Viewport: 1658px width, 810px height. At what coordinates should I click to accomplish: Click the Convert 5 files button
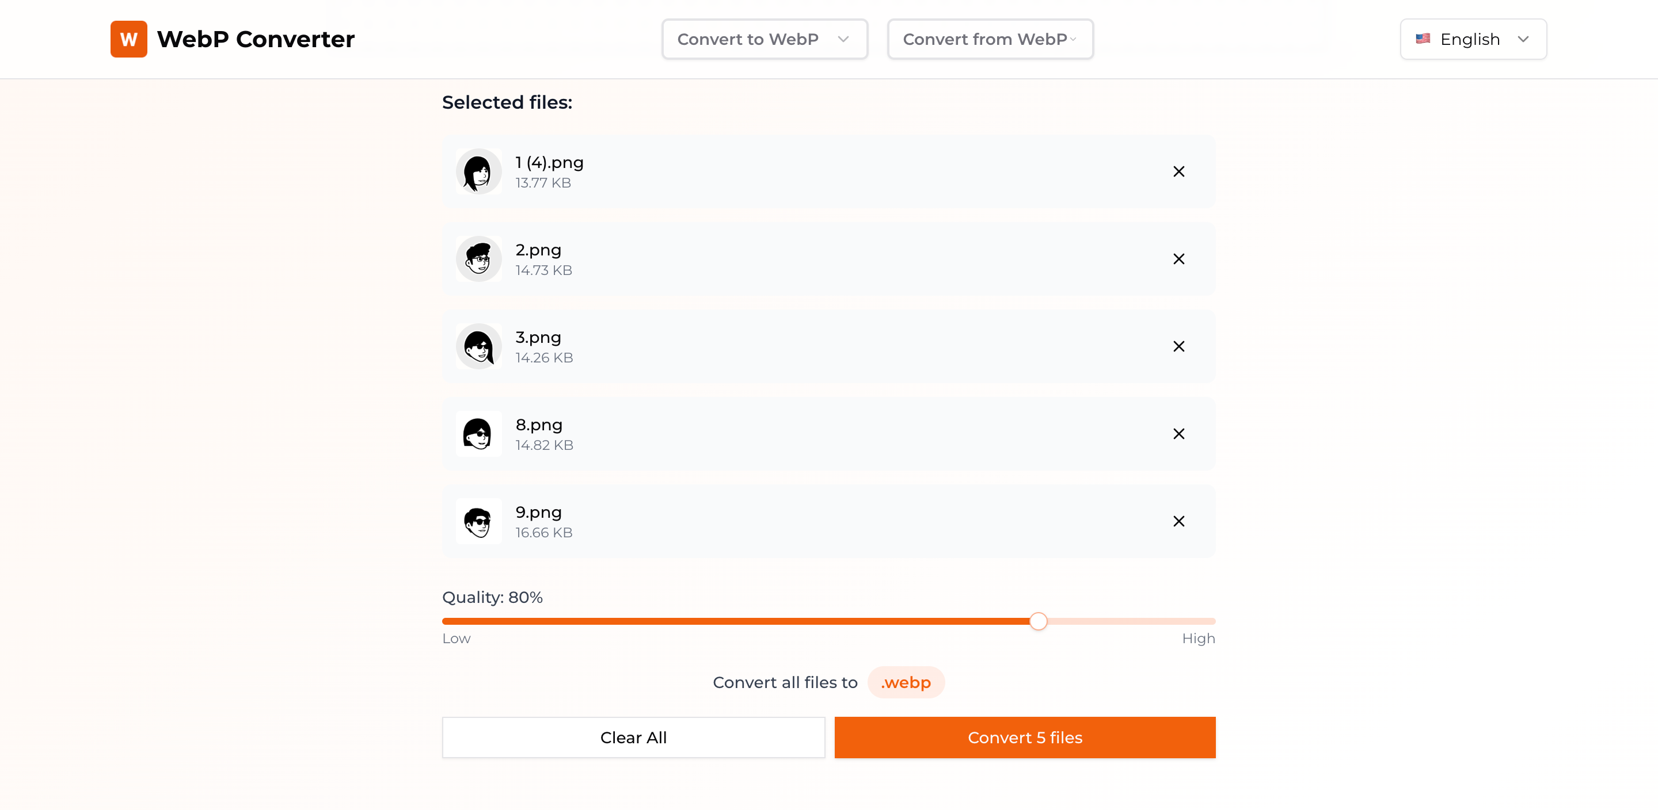click(1025, 738)
